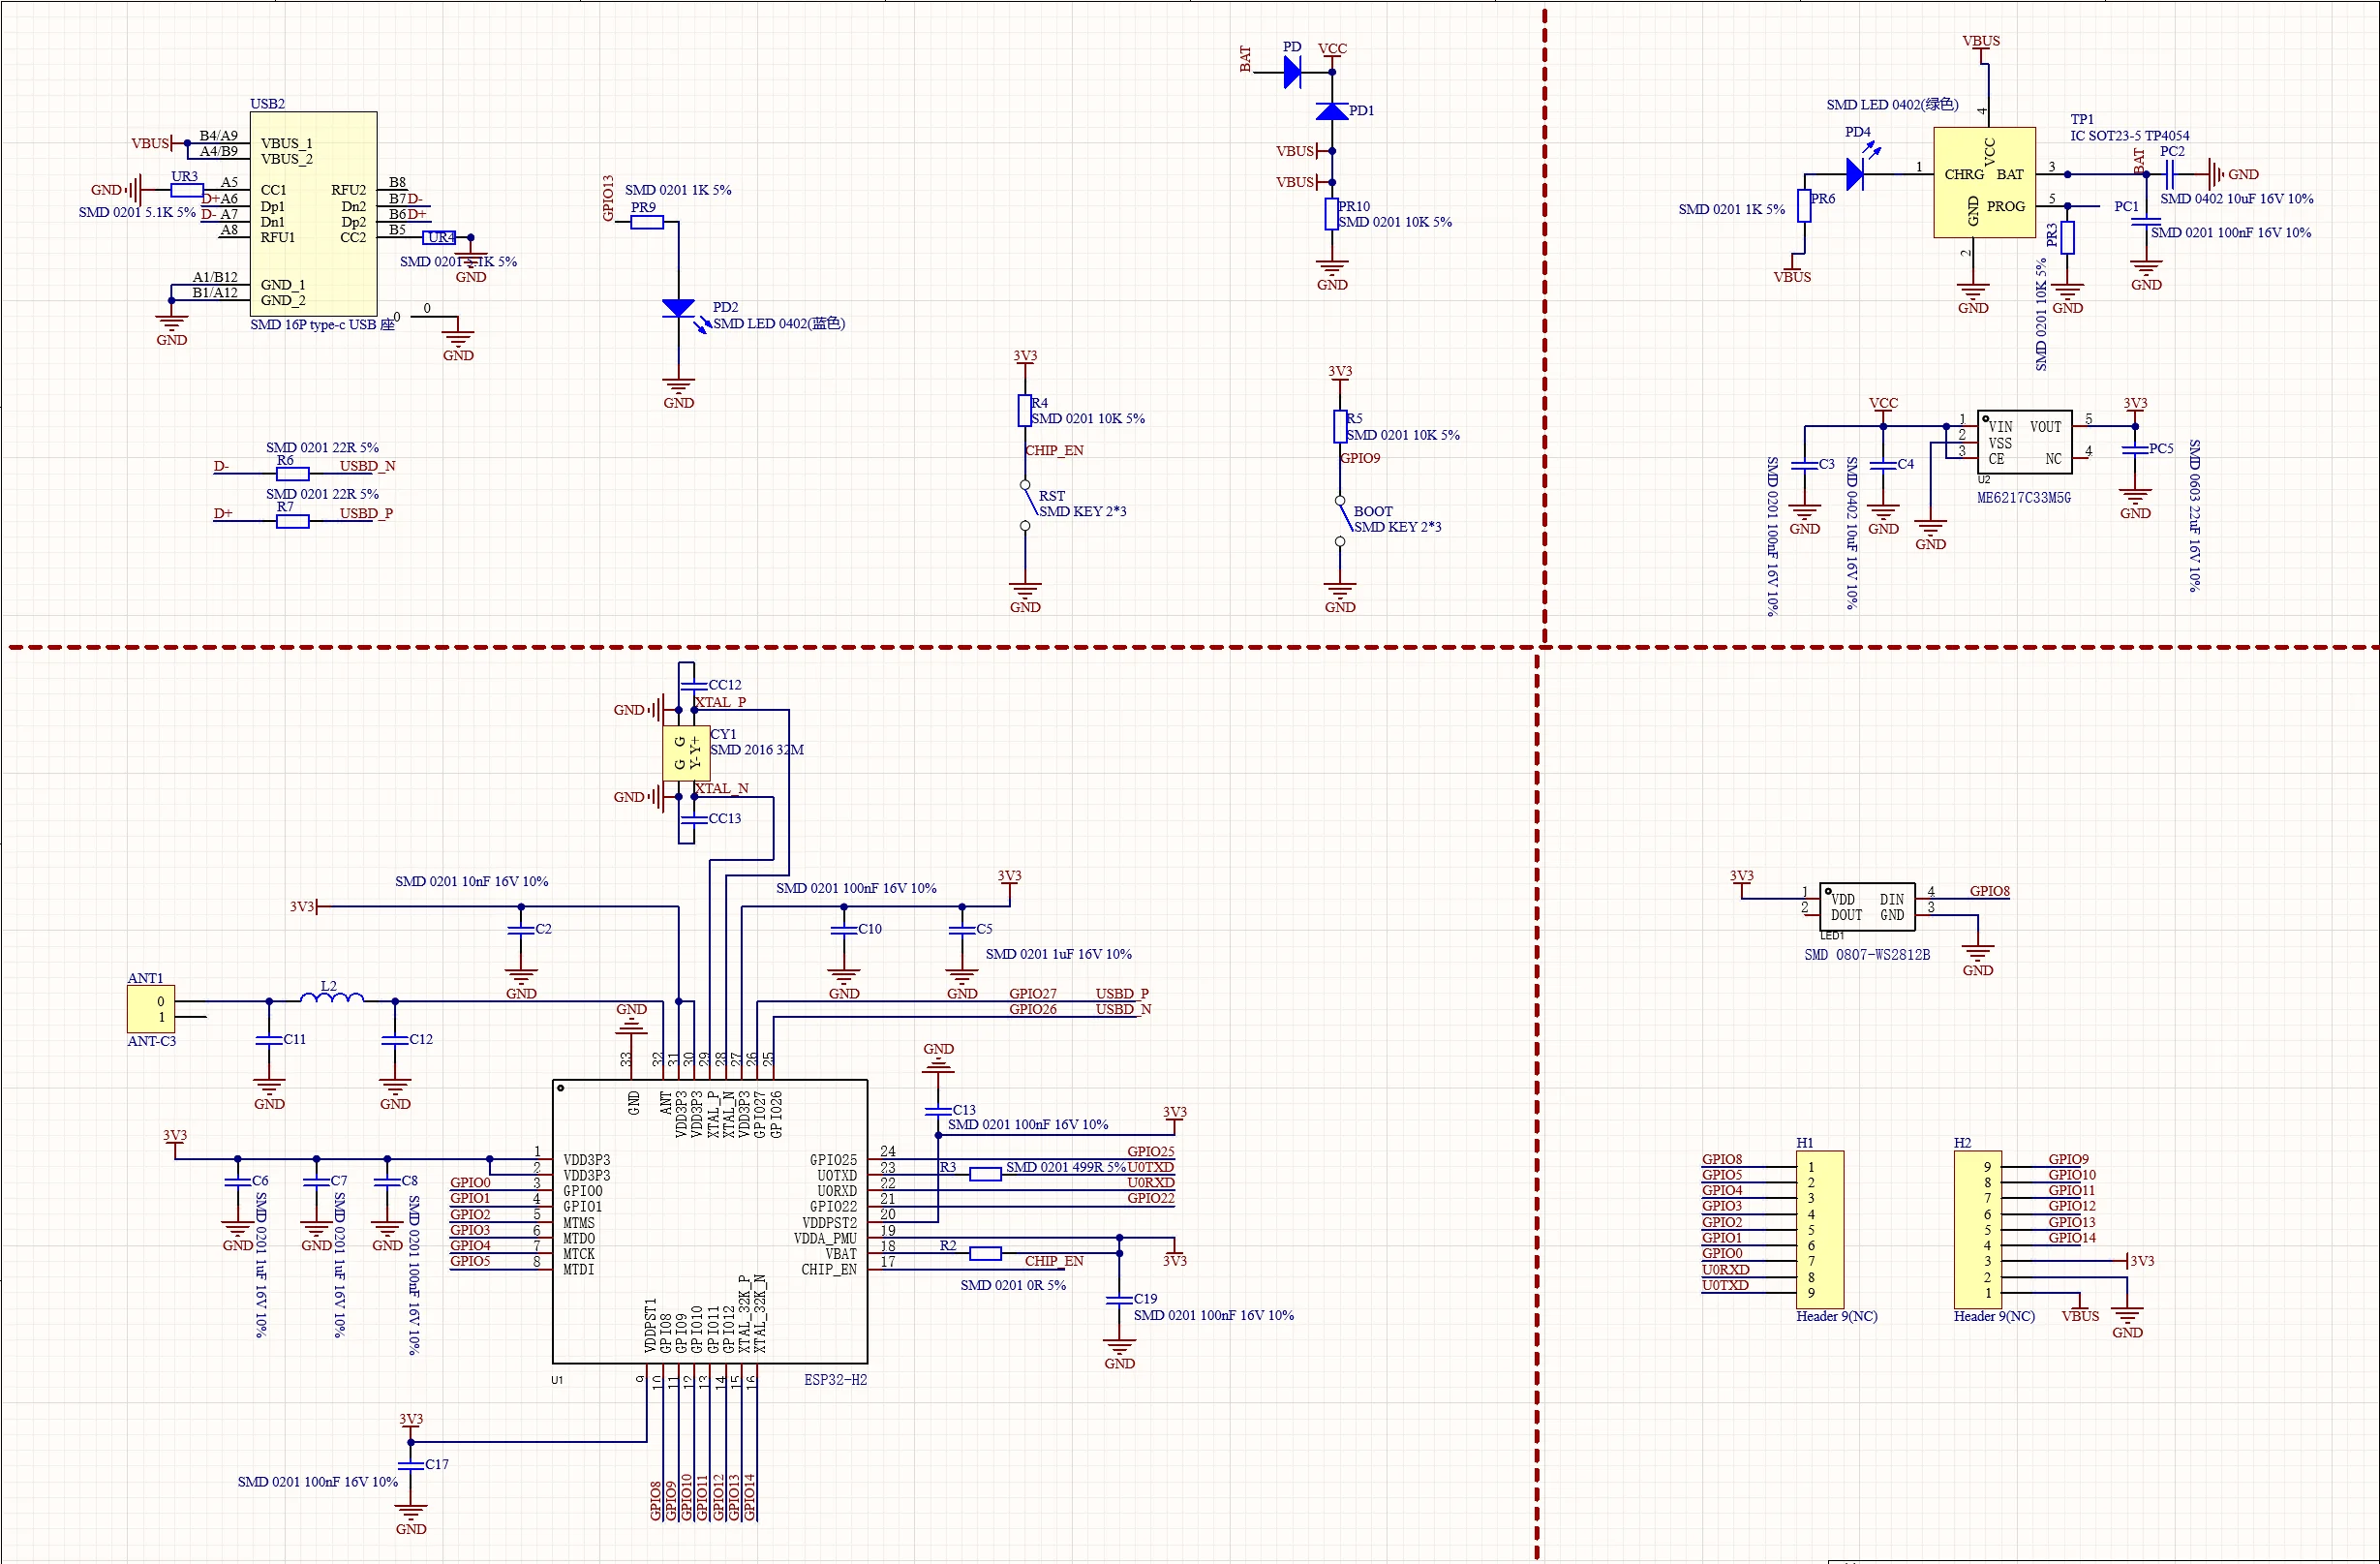Click the PD1 diode symbol

click(x=1332, y=111)
